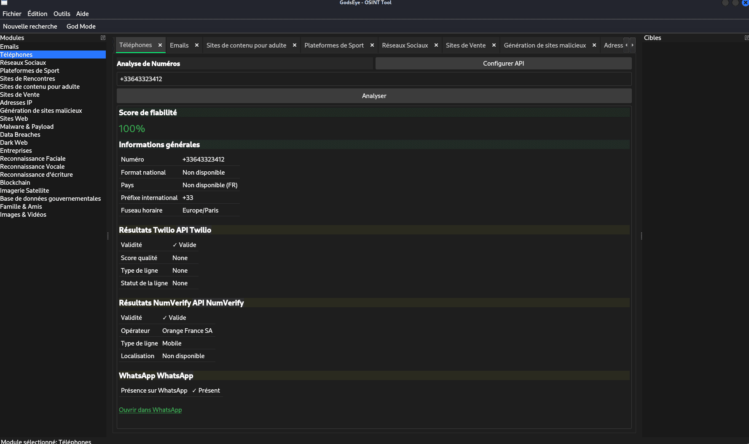The width and height of the screenshot is (749, 444).
Task: Select Malware & Payload module
Action: [53, 127]
